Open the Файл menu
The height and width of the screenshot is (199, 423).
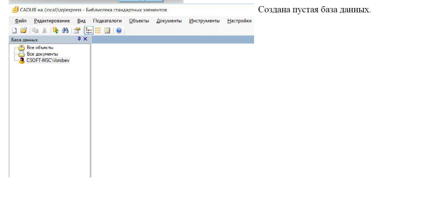[21, 21]
